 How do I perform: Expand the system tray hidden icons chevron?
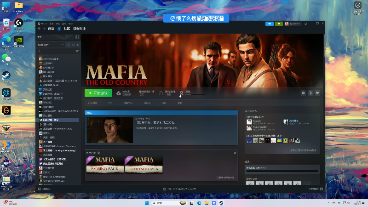(x=328, y=203)
